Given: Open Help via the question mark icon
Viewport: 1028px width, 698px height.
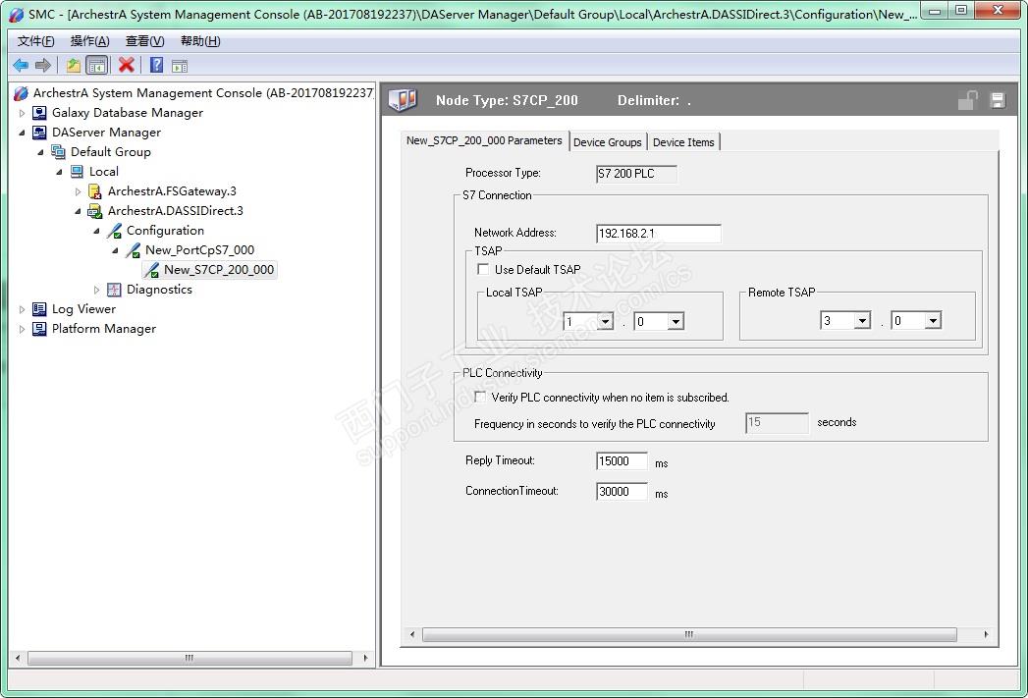Looking at the screenshot, I should 157,65.
